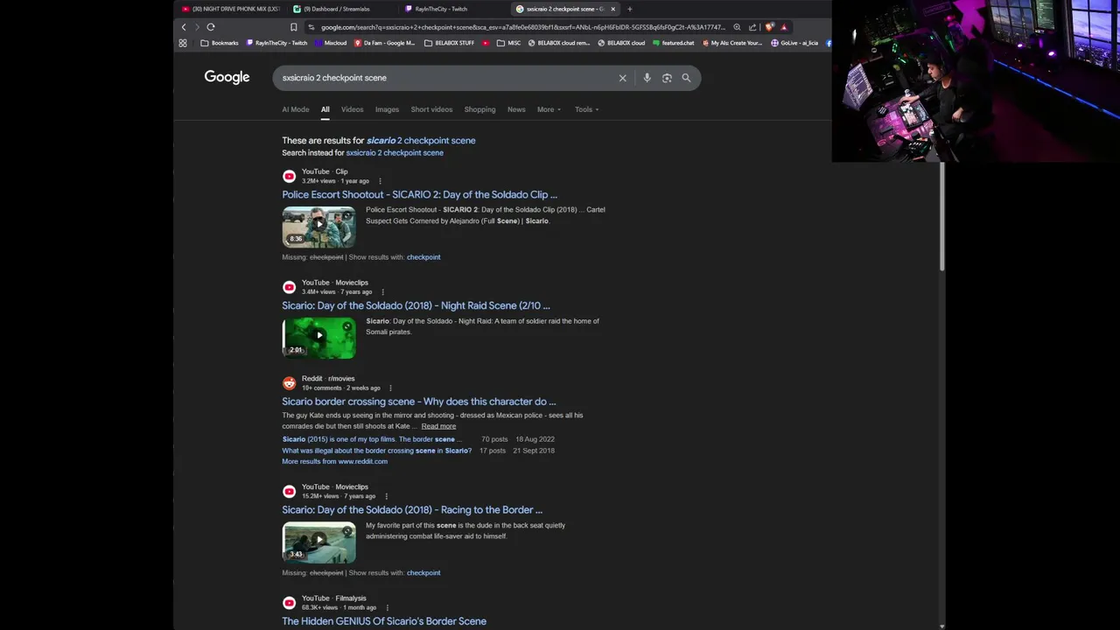The image size is (1120, 630).
Task: Open the Bookmarks folder in bookmarks bar
Action: [x=219, y=43]
